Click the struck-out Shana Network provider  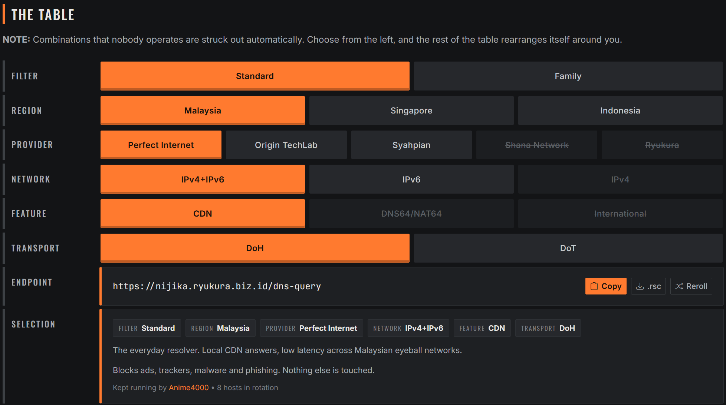pos(537,145)
